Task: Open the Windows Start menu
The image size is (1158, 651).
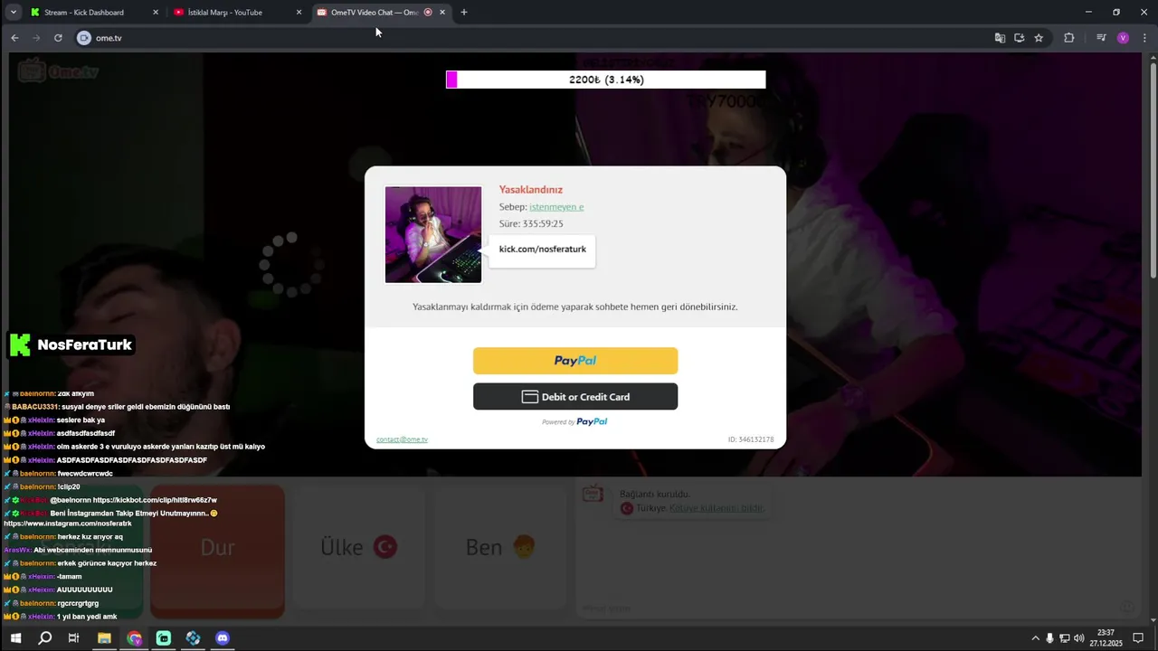Action: 15,638
